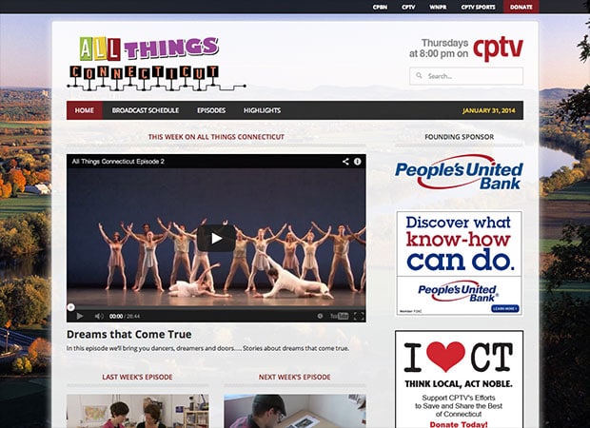
Task: Click the search magnifier icon
Action: 419,75
